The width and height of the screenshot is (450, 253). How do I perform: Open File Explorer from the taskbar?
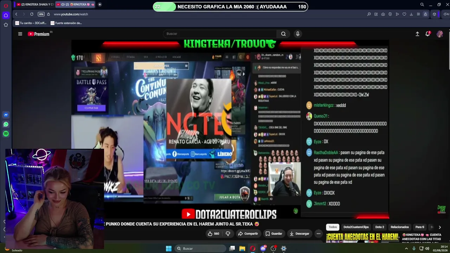click(x=242, y=248)
